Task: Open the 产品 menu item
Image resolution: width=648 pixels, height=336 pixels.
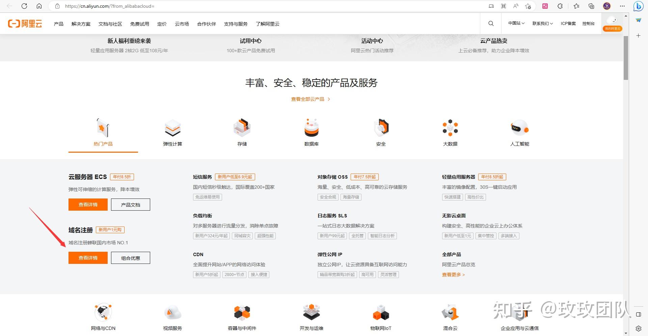Action: tap(58, 24)
